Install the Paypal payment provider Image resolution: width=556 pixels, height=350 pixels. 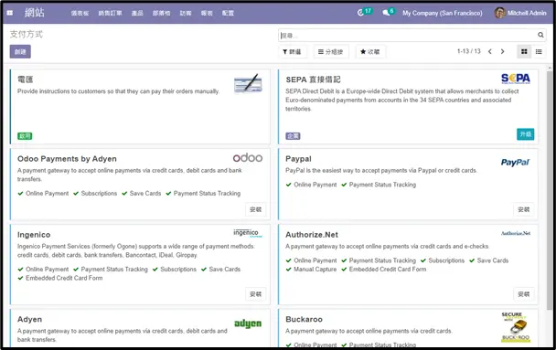(523, 209)
